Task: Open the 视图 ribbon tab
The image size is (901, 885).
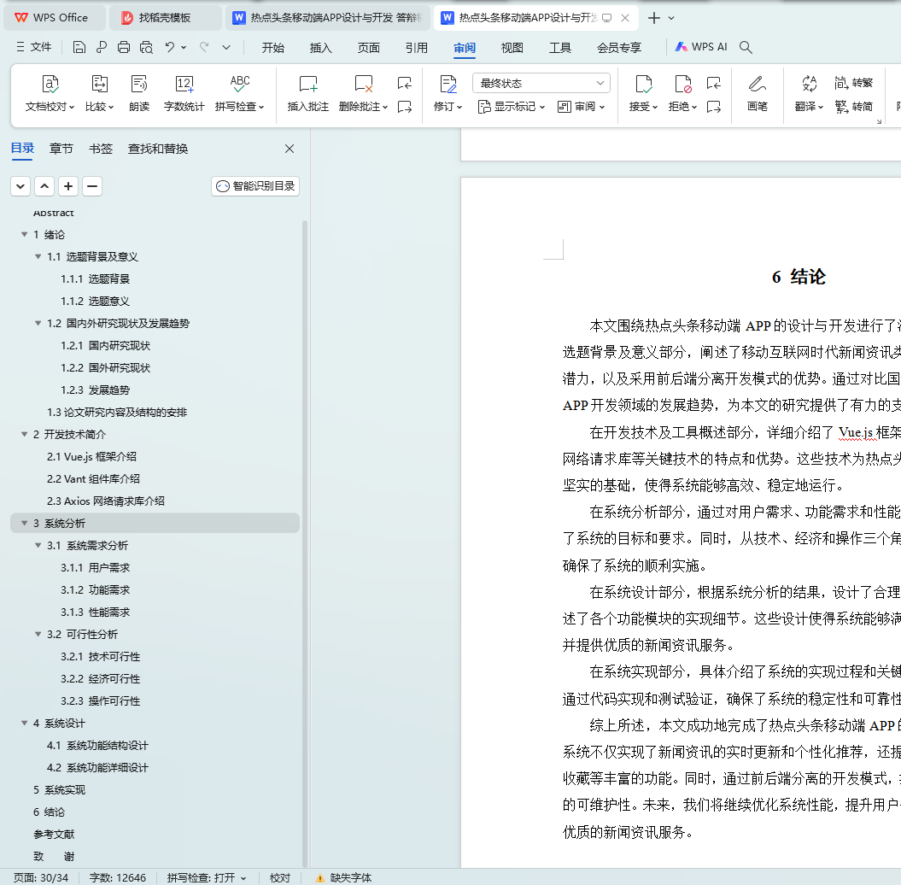Action: pyautogui.click(x=512, y=48)
